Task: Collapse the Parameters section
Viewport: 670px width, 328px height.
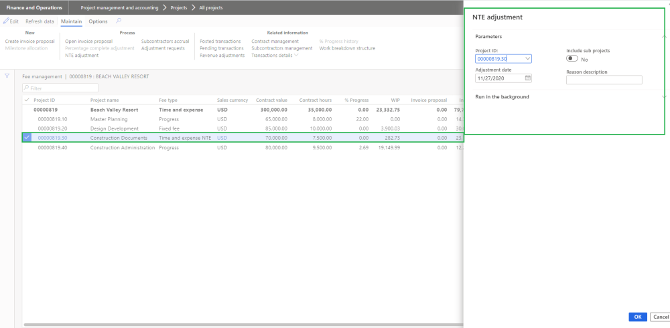Action: (663, 37)
